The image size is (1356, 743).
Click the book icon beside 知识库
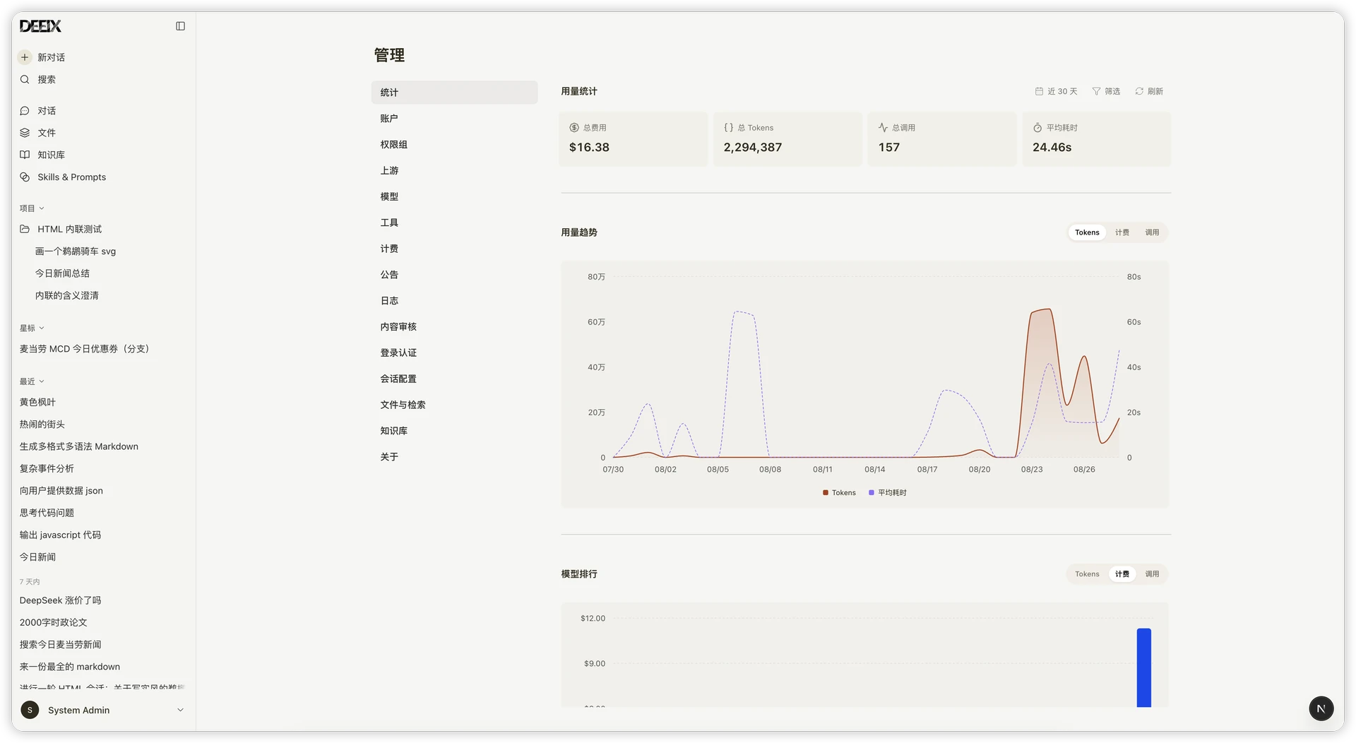(x=25, y=155)
